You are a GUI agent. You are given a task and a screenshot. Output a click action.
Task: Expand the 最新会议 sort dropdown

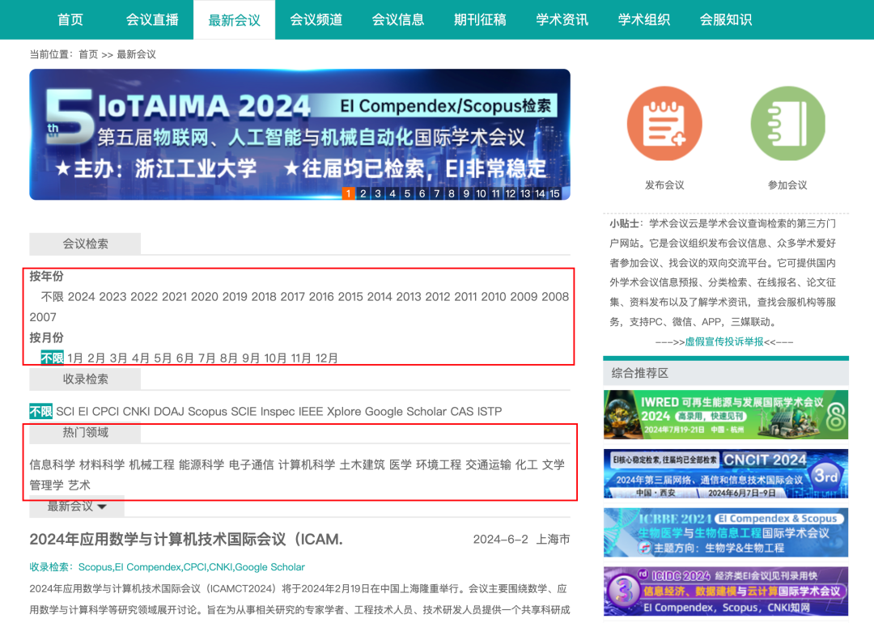click(x=77, y=506)
